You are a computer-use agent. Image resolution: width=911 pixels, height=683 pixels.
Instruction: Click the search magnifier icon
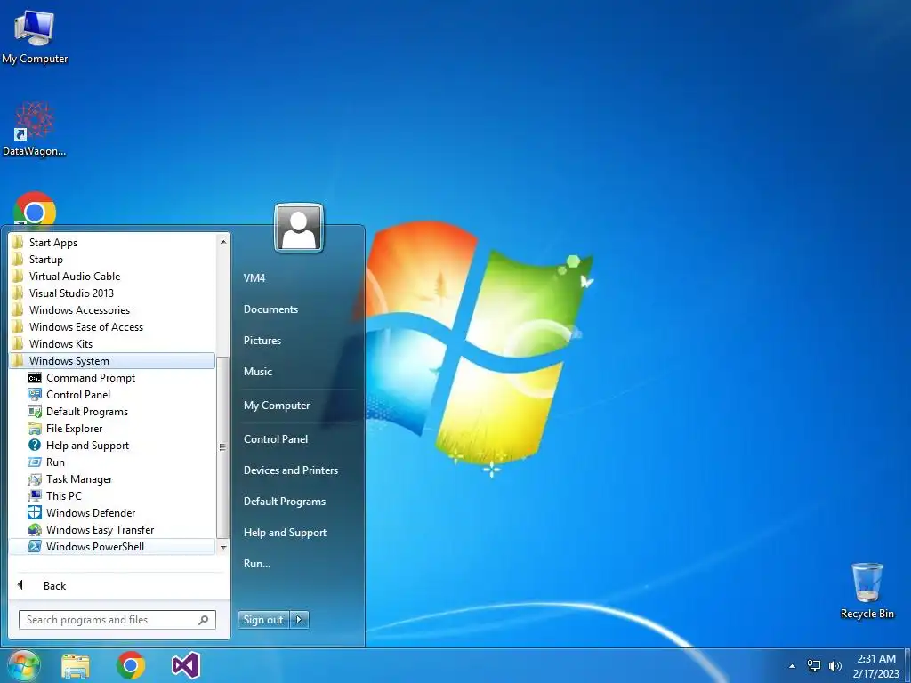(204, 620)
